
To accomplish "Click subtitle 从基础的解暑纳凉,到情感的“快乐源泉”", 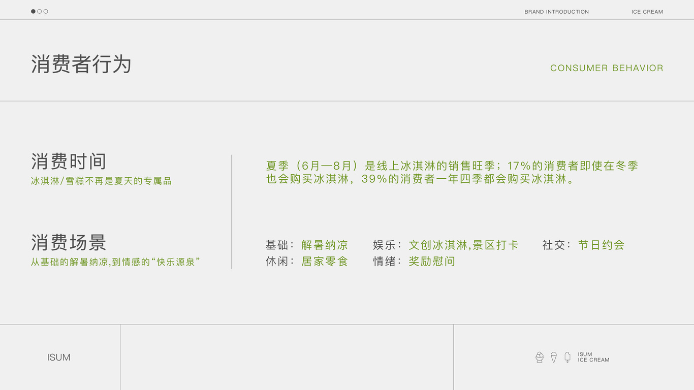I will click(x=115, y=262).
